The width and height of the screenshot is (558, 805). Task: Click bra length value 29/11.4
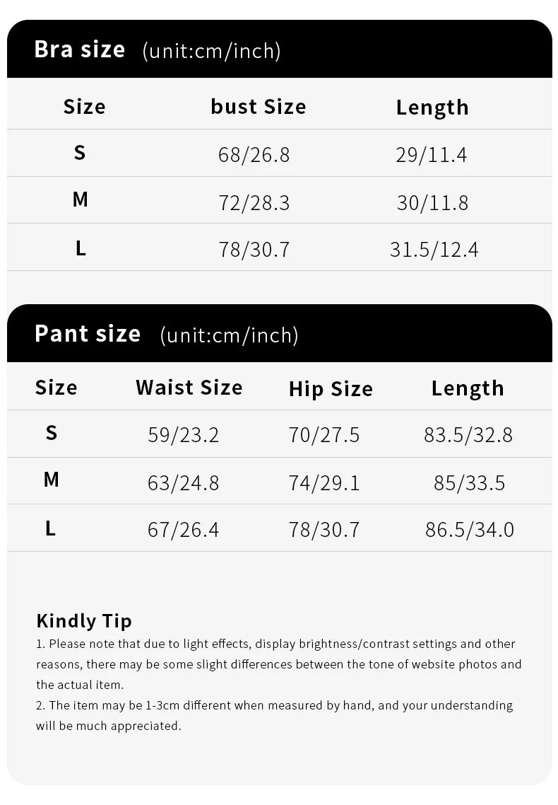[x=432, y=155]
